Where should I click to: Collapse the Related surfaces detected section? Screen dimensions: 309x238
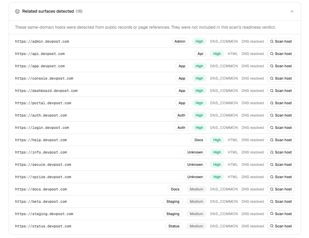(292, 12)
